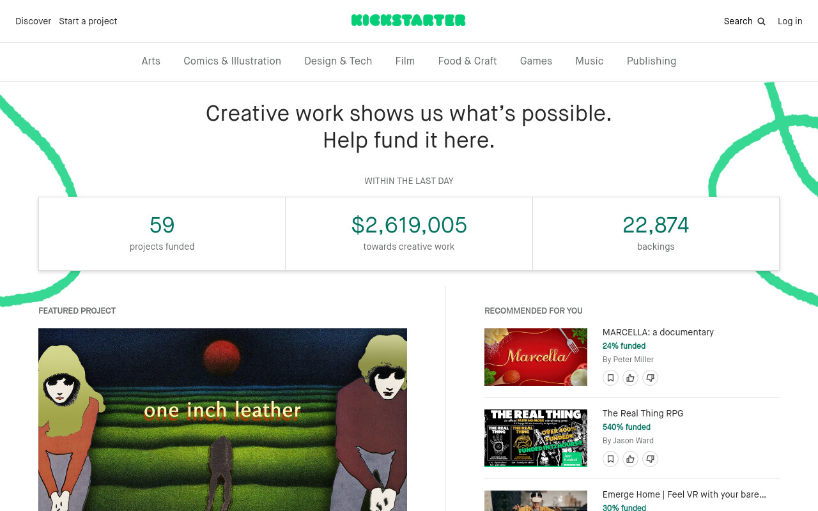Open the Discover link

coord(33,21)
